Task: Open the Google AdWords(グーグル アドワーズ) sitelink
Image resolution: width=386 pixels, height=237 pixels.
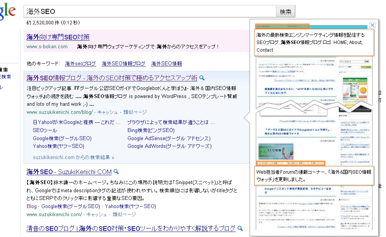Action: pyautogui.click(x=169, y=146)
